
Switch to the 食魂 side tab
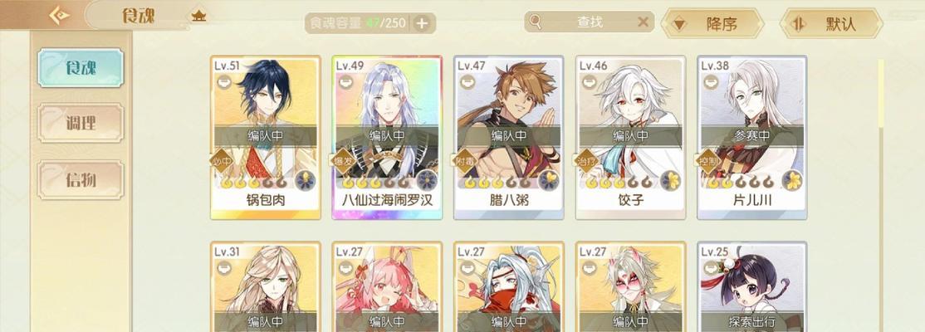(81, 68)
